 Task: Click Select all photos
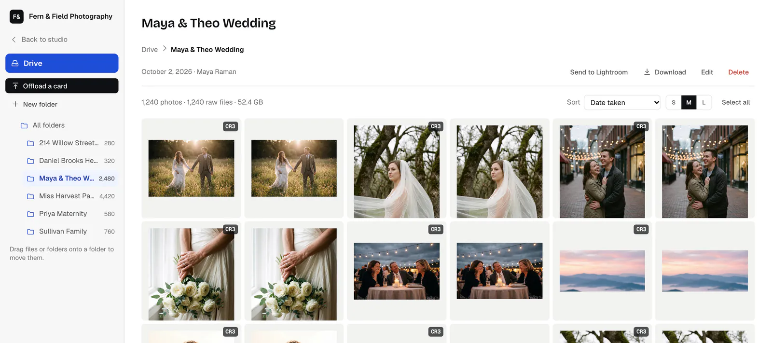(736, 102)
